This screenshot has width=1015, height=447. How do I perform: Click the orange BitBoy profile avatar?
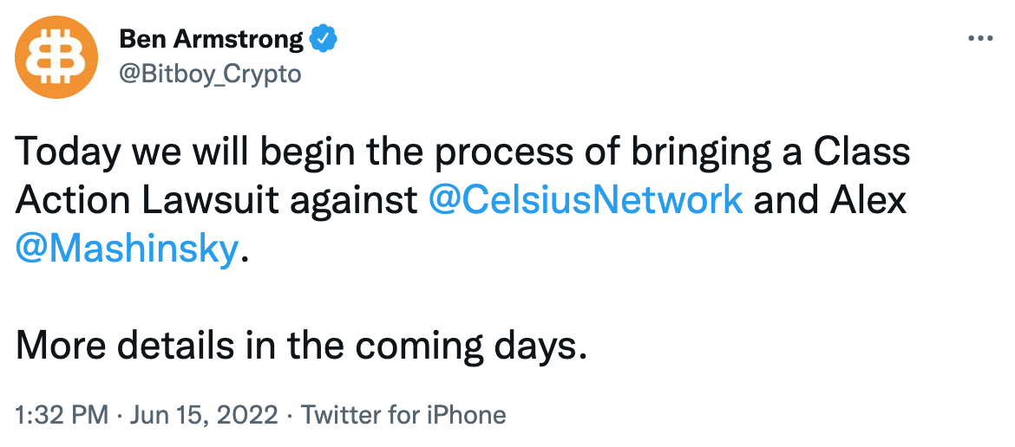coord(56,55)
